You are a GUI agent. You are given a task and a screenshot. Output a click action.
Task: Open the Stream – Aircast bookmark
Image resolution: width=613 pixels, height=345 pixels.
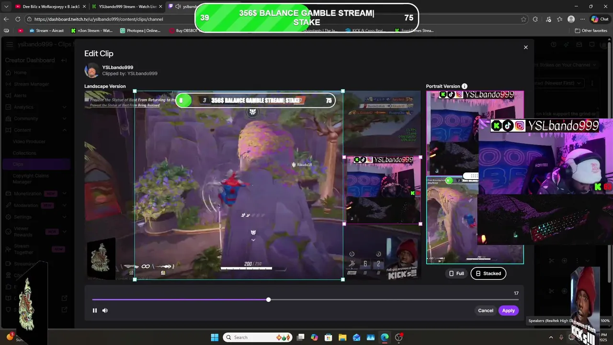pos(45,31)
